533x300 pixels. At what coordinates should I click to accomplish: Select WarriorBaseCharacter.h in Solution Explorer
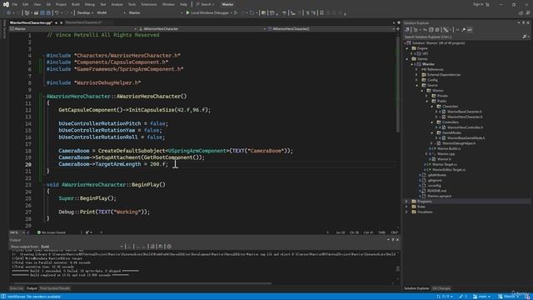click(465, 112)
